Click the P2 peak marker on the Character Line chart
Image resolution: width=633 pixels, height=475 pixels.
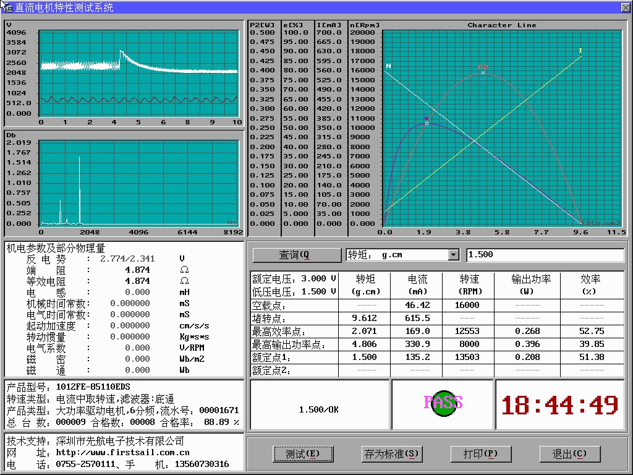(483, 72)
